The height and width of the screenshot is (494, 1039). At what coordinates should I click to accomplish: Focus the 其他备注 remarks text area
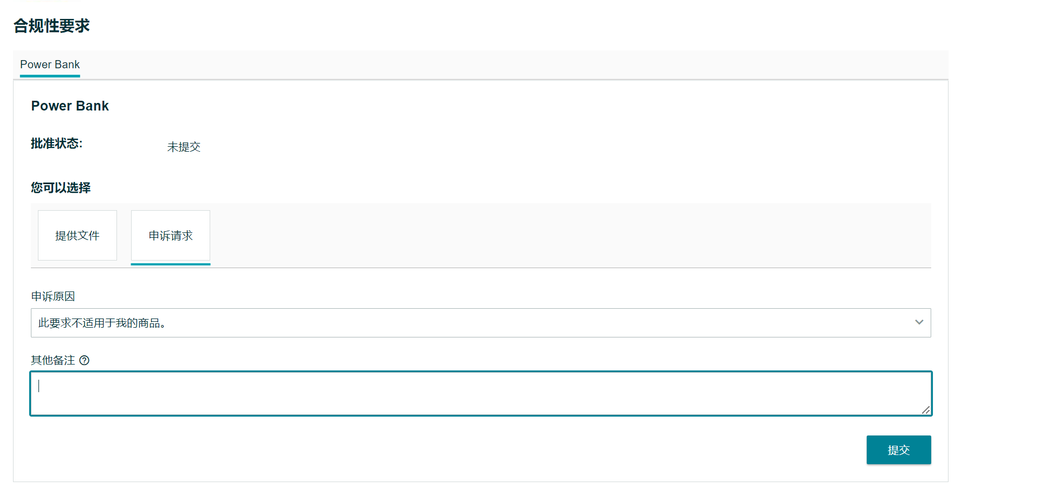[x=481, y=394]
